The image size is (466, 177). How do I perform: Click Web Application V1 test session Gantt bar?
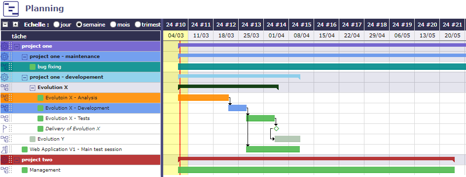pos(273,149)
